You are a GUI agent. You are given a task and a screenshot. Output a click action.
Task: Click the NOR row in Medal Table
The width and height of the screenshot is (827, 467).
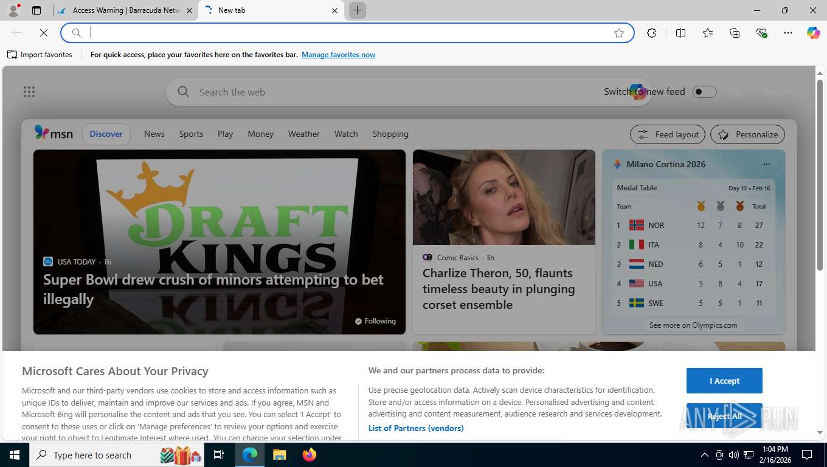[x=693, y=225]
